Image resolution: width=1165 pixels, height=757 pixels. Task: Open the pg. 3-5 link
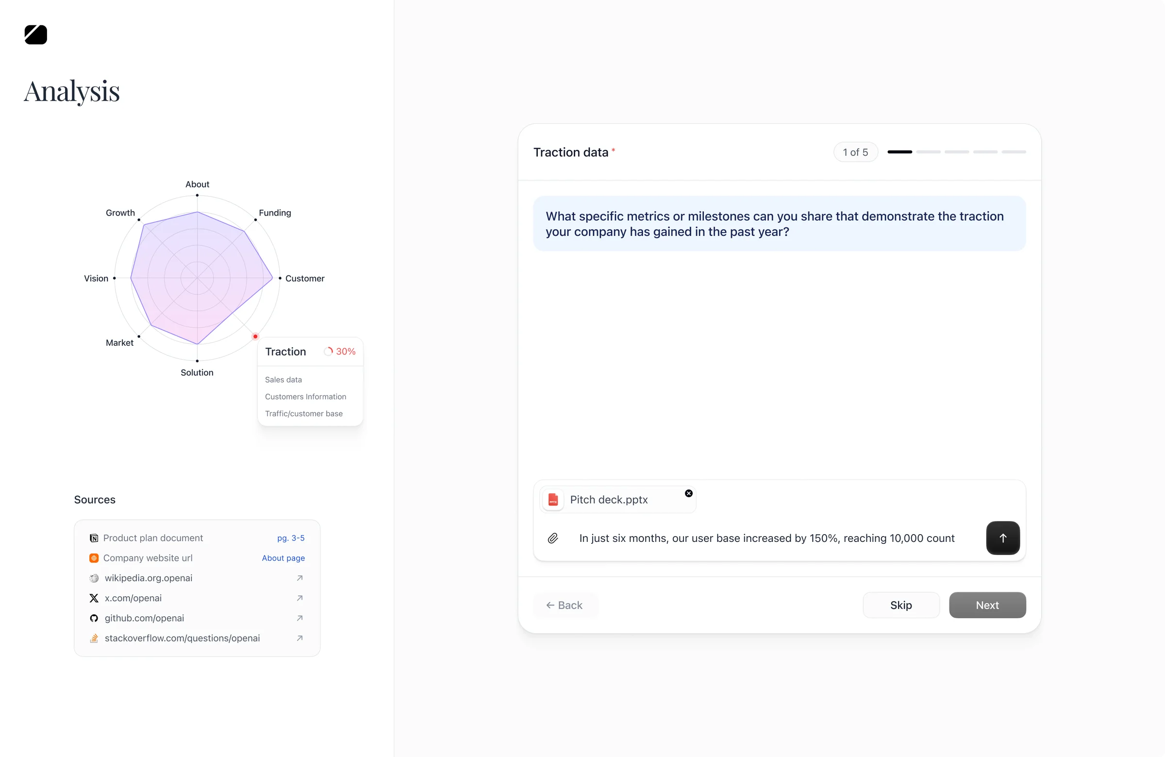pyautogui.click(x=291, y=538)
